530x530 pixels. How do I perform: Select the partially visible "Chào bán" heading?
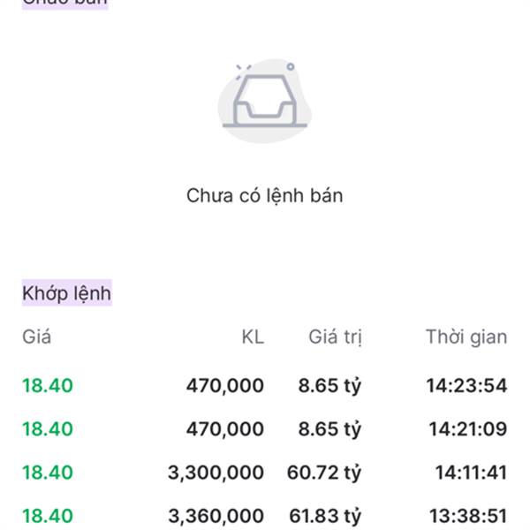pos(64,3)
